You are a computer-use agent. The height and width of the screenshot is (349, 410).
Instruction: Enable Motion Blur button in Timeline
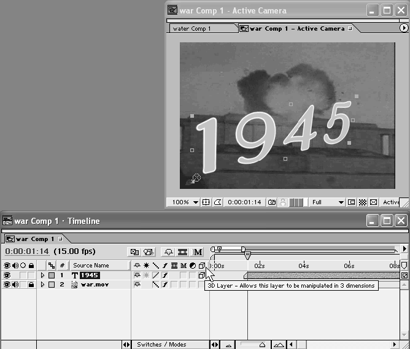[x=198, y=251]
